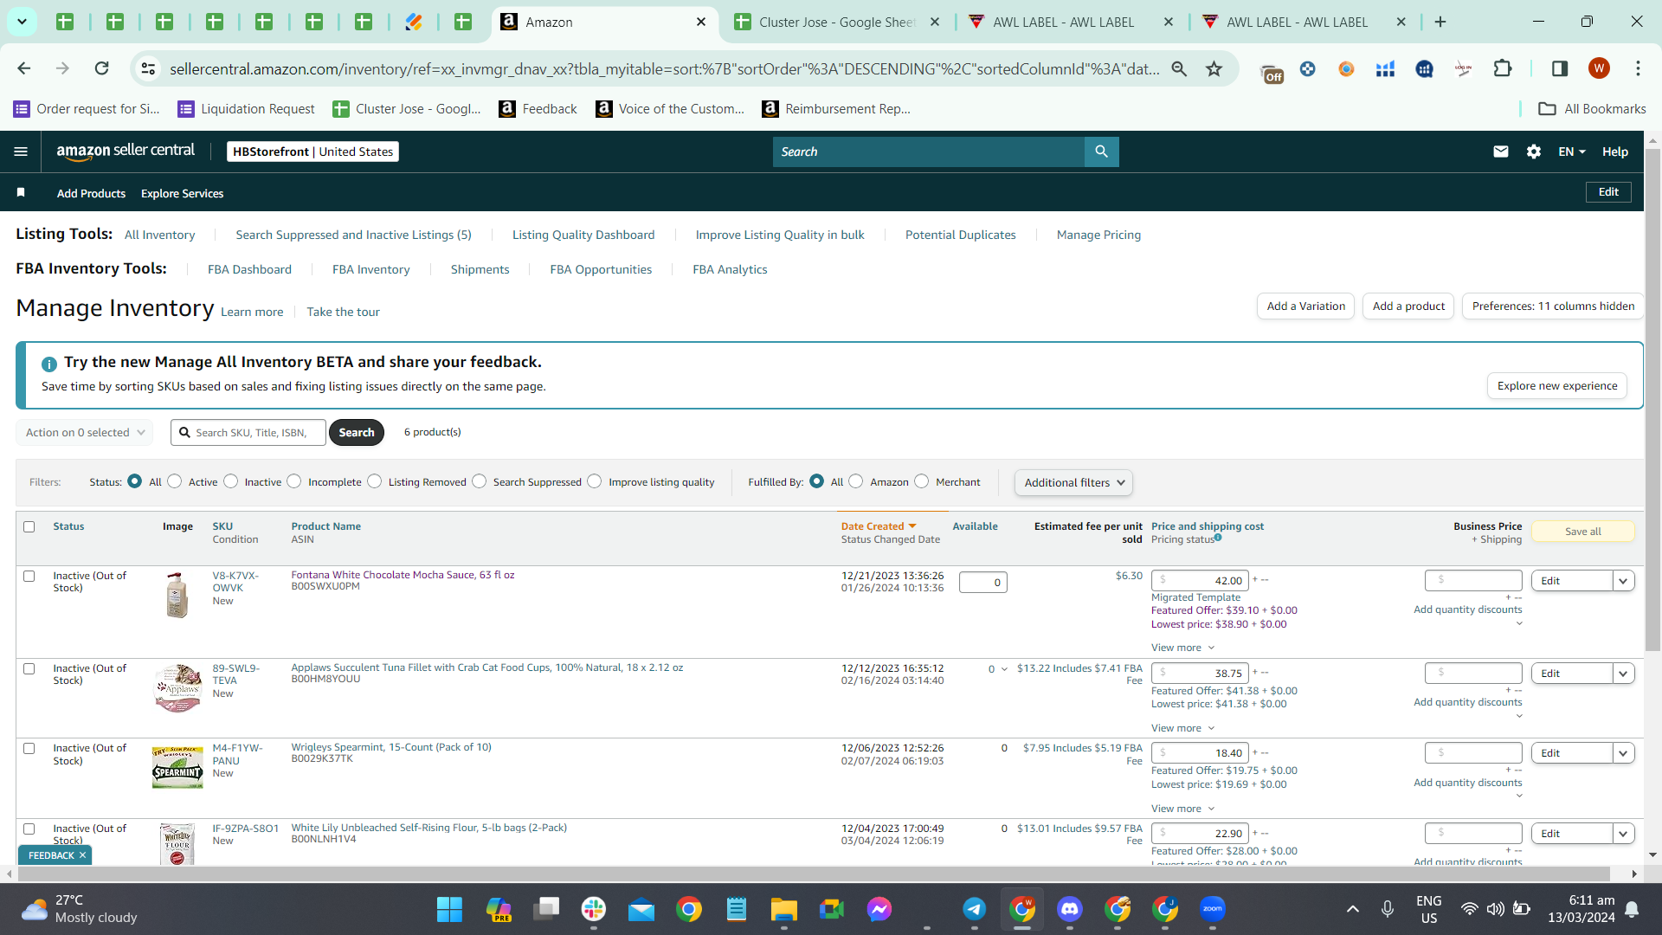Switch to the Cluster Jose Google Sheets tab

point(837,22)
